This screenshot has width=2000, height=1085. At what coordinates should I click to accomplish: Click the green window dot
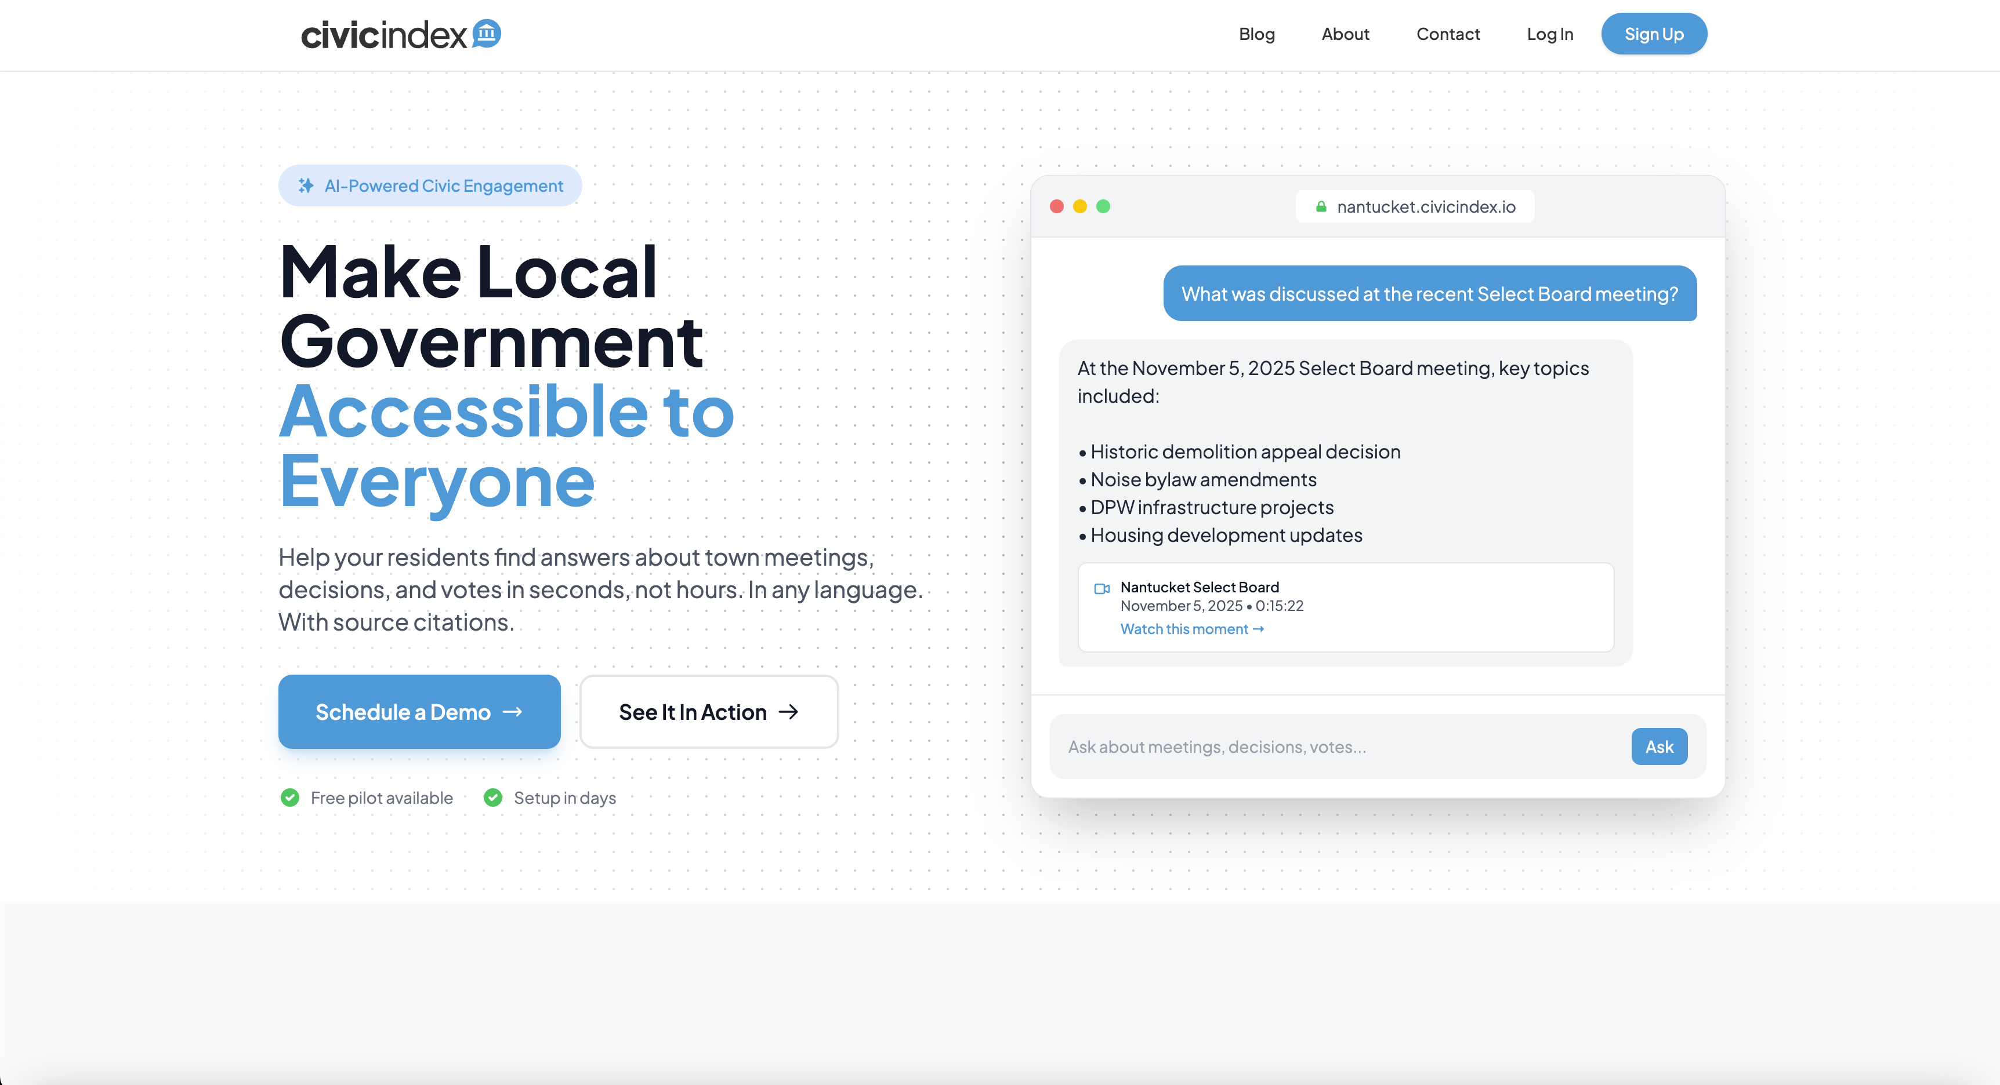point(1103,206)
